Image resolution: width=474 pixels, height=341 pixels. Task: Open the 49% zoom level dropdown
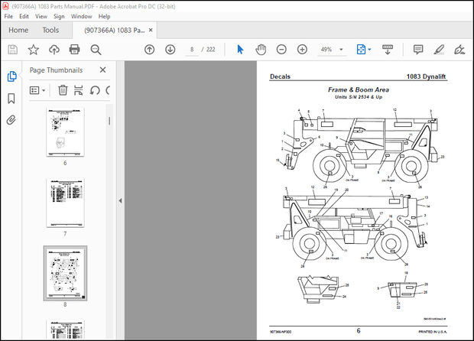click(x=340, y=49)
